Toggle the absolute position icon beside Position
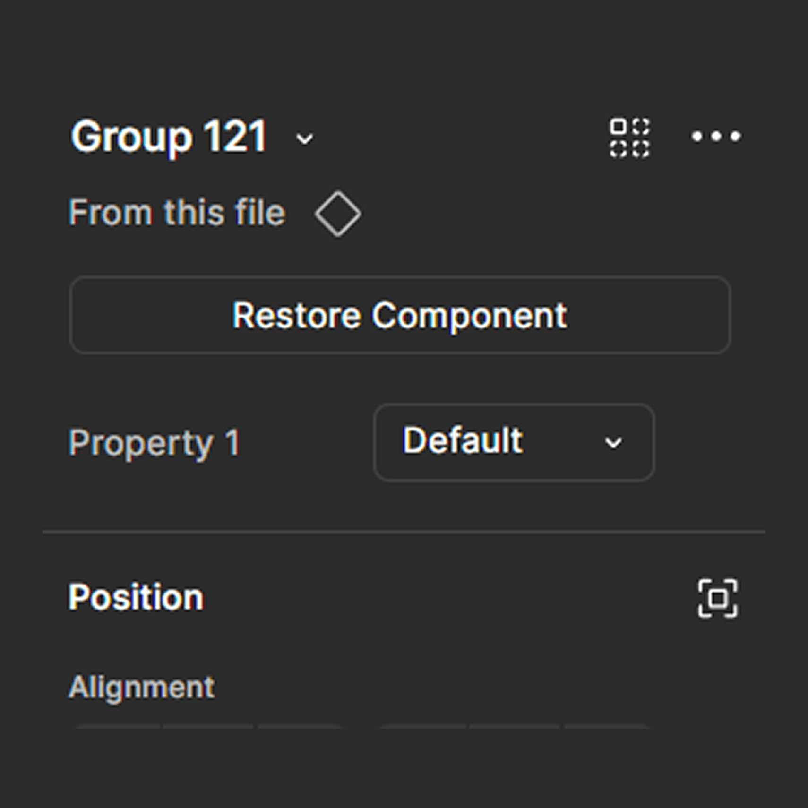808x808 pixels. click(x=717, y=598)
